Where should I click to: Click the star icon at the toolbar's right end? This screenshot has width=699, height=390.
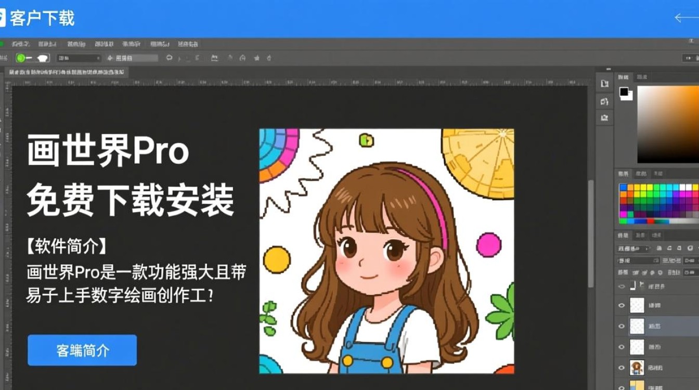tap(256, 58)
